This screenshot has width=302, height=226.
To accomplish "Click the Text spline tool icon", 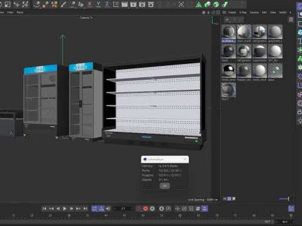I will (300, 41).
